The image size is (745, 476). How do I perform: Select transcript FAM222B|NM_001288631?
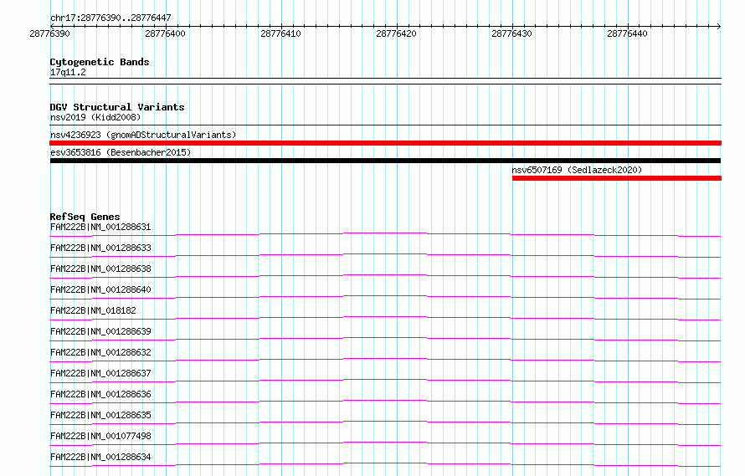click(x=100, y=227)
